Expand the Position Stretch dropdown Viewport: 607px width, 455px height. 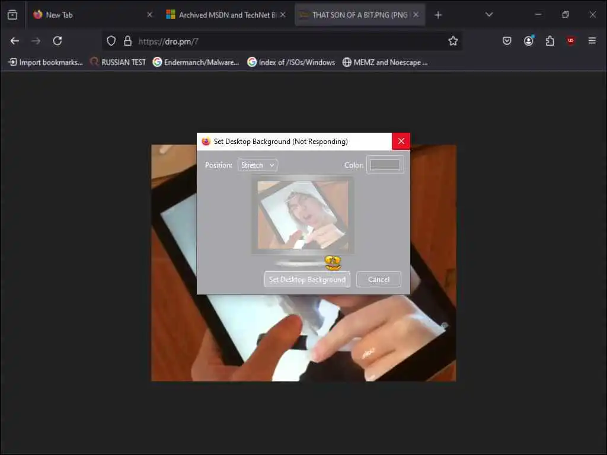point(257,165)
